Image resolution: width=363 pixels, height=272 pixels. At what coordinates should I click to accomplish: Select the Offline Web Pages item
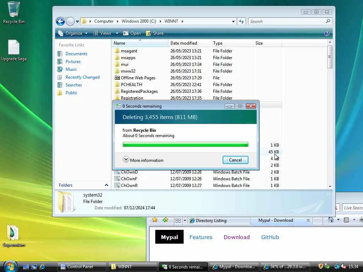138,78
